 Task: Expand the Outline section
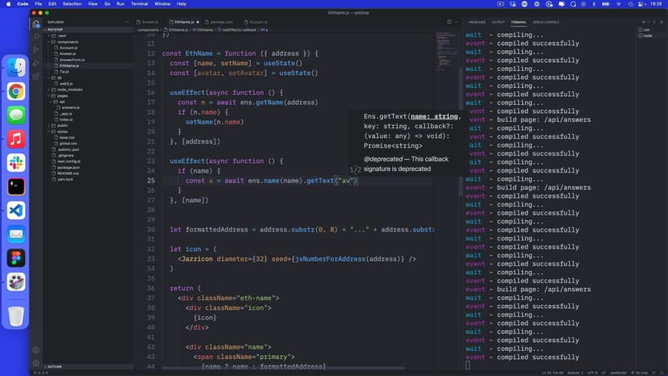(56, 366)
